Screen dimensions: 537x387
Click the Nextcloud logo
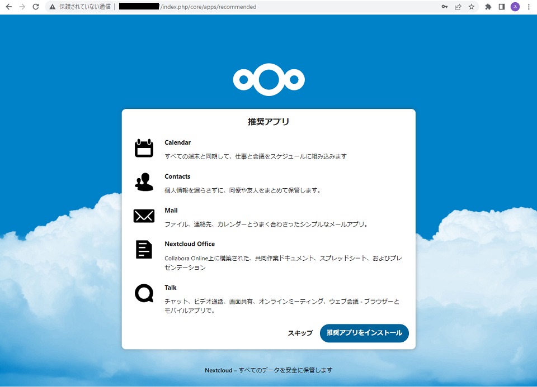pos(269,79)
